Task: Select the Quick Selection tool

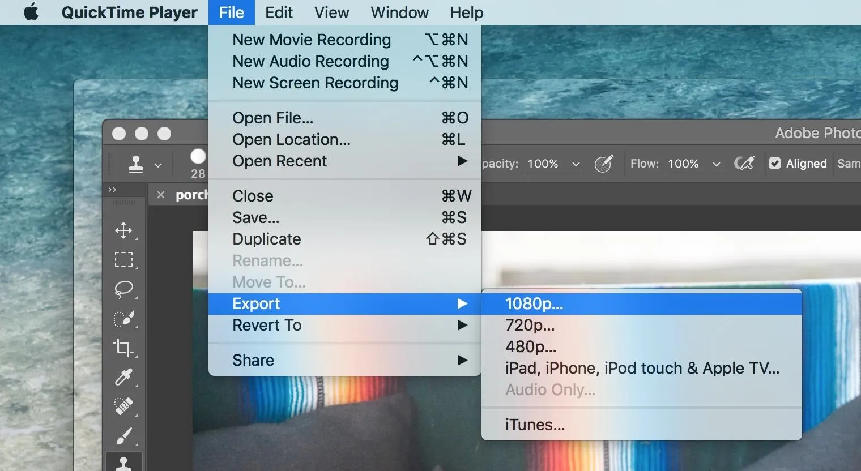Action: pyautogui.click(x=123, y=318)
